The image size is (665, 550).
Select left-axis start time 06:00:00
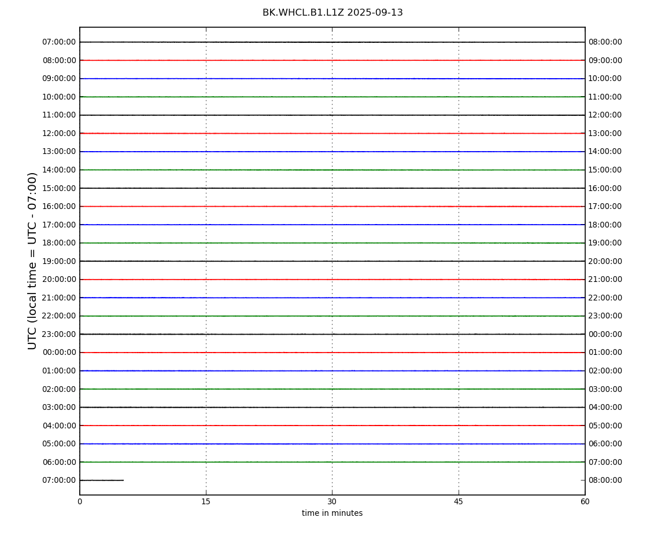tap(59, 462)
